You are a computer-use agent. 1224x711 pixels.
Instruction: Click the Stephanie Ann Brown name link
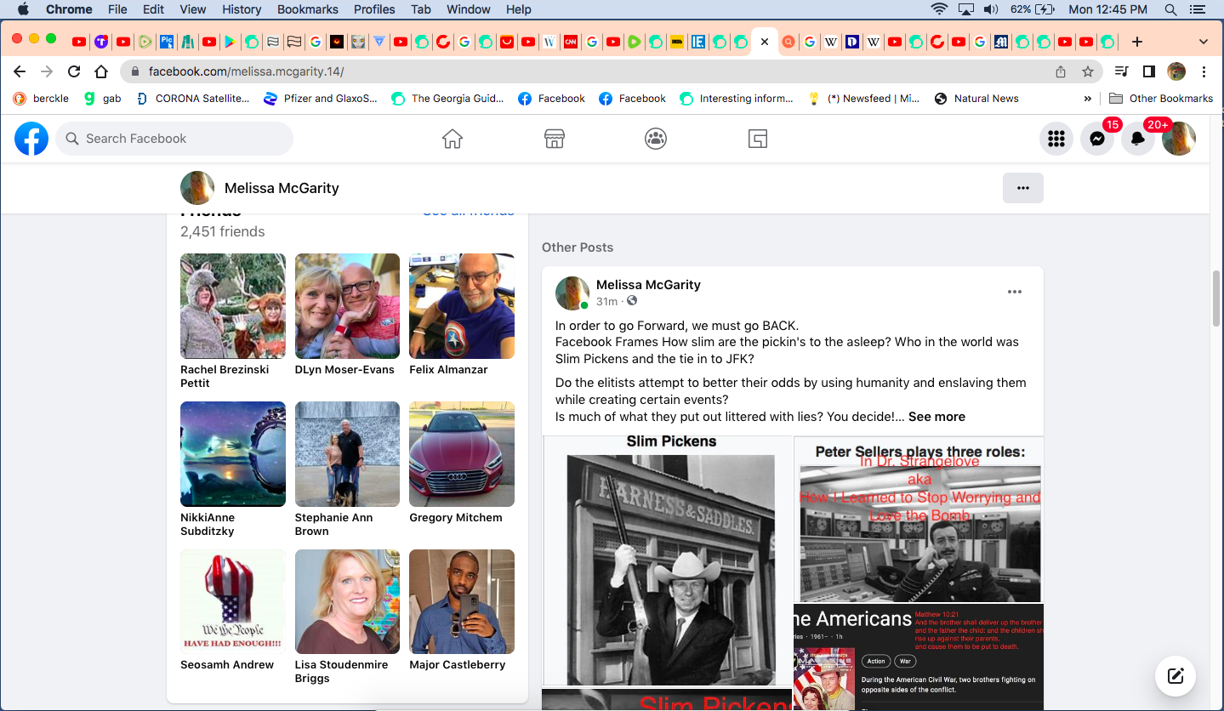[x=333, y=524]
